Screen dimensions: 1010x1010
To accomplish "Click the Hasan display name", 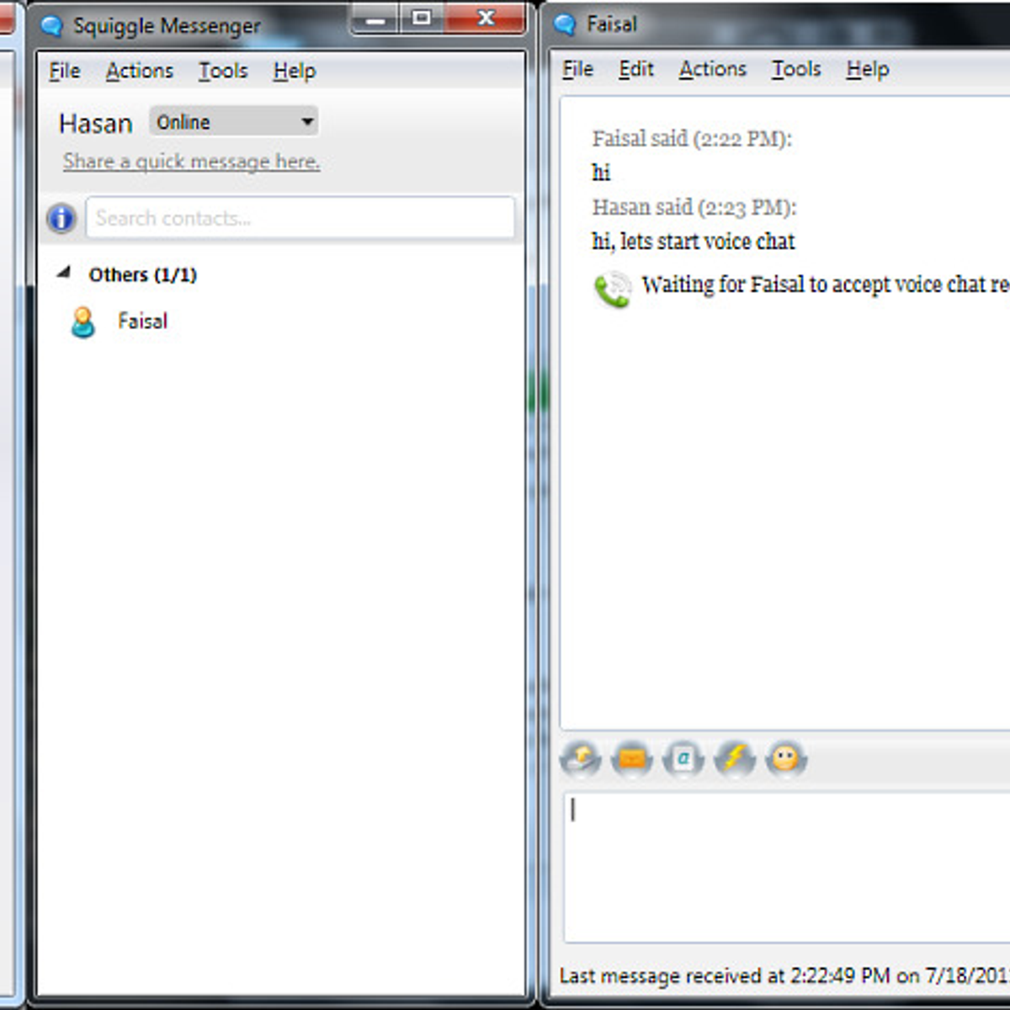I will coord(96,124).
